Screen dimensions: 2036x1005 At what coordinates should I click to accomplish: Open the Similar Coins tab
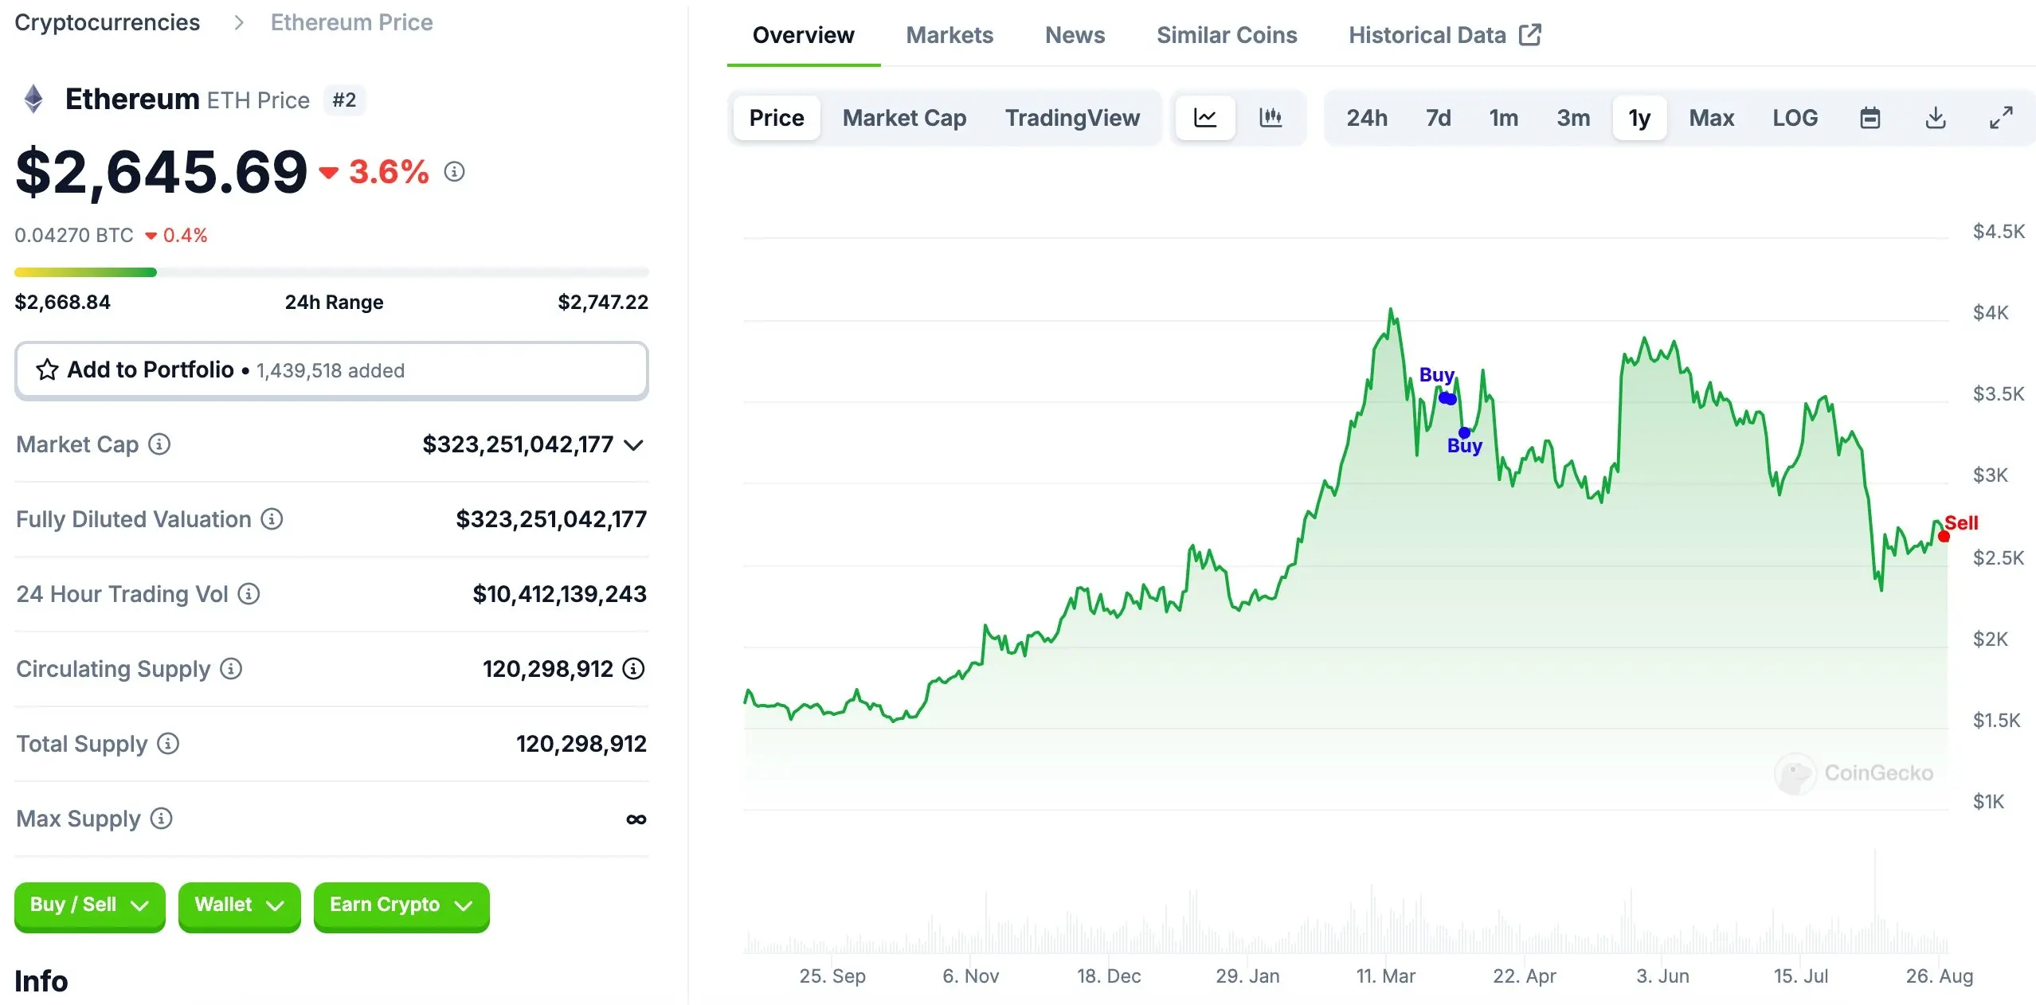pos(1226,35)
